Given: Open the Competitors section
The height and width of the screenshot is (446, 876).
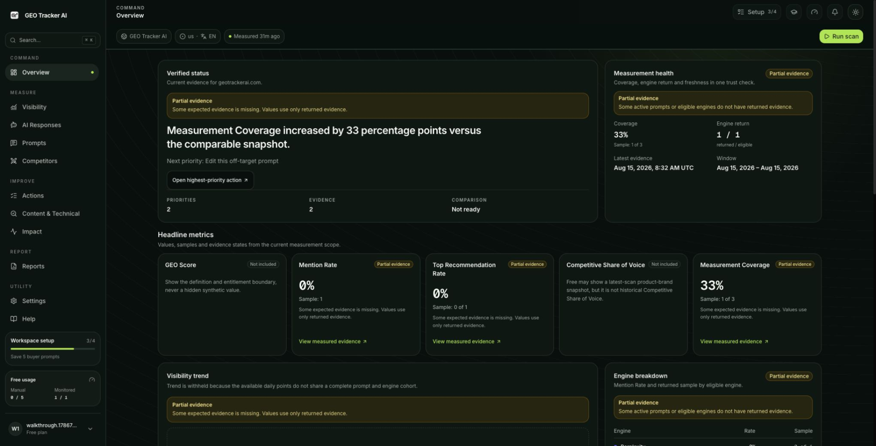Looking at the screenshot, I should coord(52,161).
